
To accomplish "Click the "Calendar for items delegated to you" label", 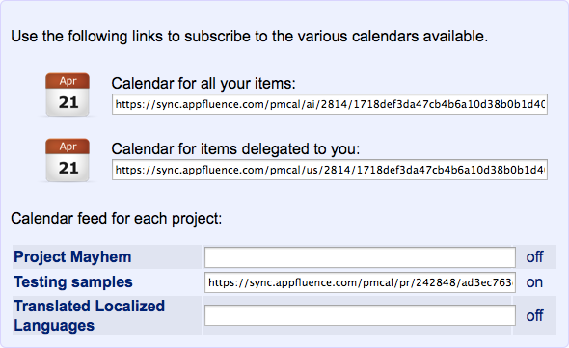I will [x=235, y=149].
